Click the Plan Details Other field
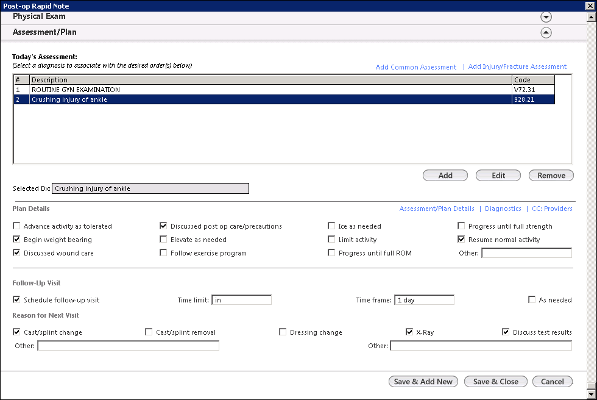The height and width of the screenshot is (400, 597). 526,253
